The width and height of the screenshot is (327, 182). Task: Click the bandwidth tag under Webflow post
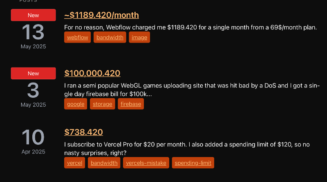tap(110, 37)
